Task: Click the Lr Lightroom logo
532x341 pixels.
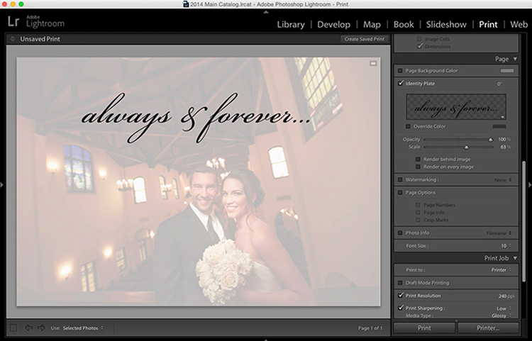Action: 35,21
